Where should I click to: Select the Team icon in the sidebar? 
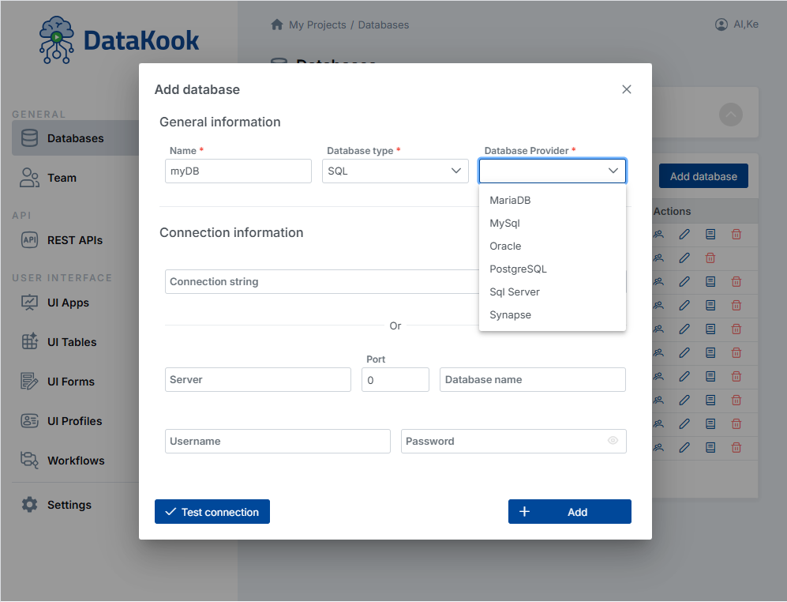click(28, 178)
